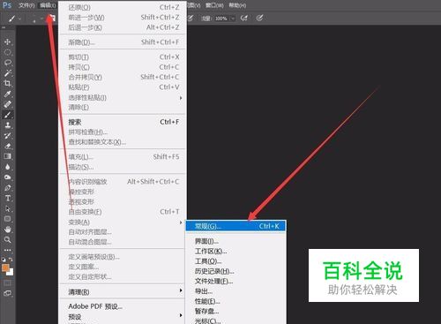
Task: Select the Elliptical Marquee tool
Action: (x=8, y=52)
